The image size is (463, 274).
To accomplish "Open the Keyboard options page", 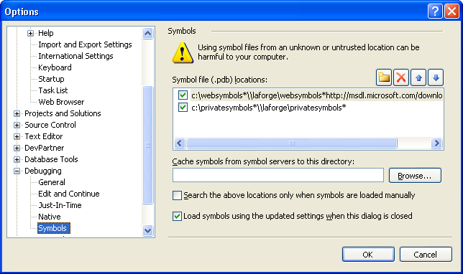I will tap(55, 67).
